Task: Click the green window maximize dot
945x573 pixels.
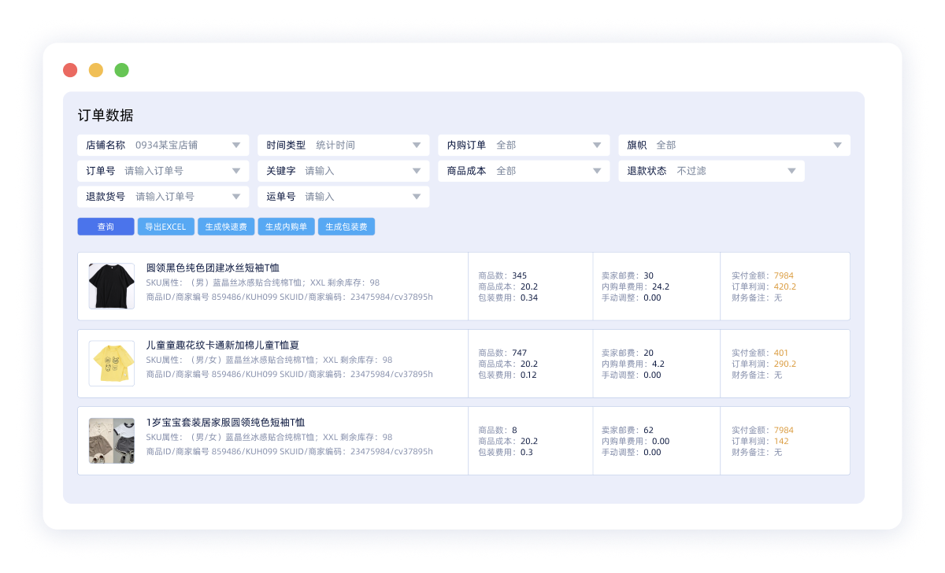Action: pos(121,70)
